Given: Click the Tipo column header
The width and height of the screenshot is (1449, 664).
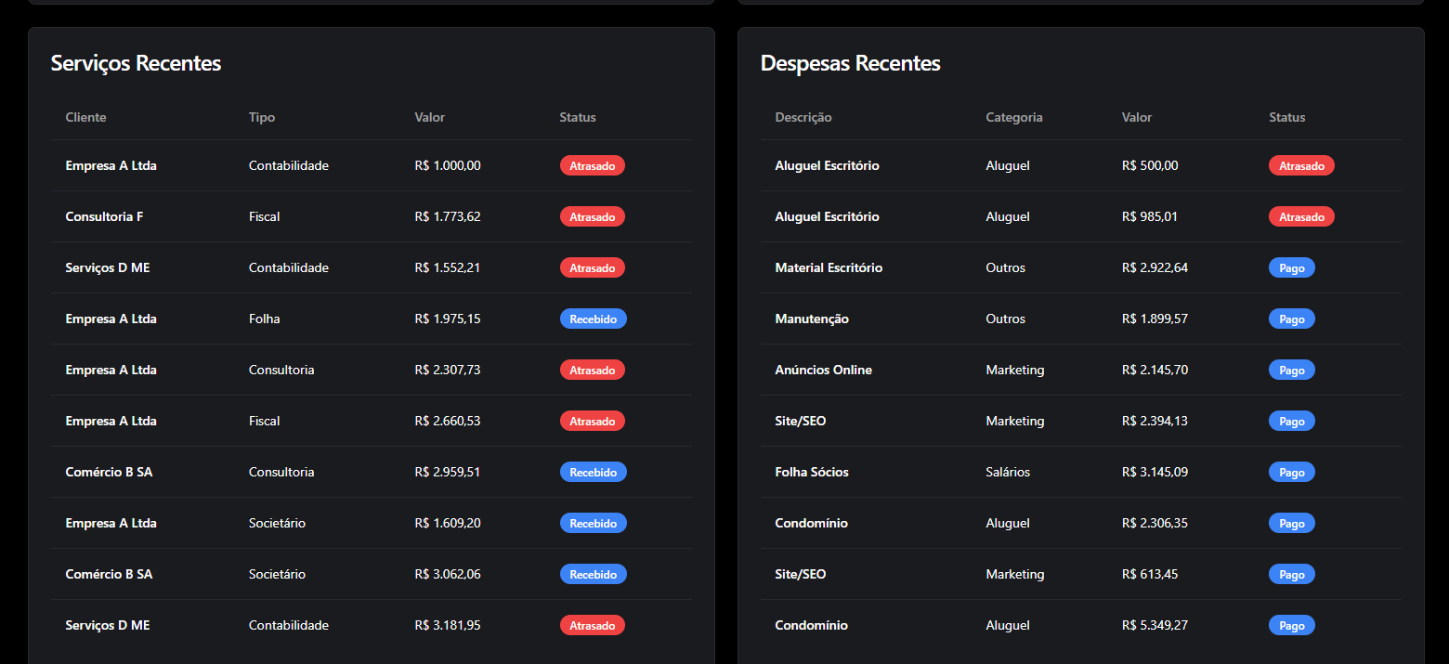Looking at the screenshot, I should click(262, 117).
